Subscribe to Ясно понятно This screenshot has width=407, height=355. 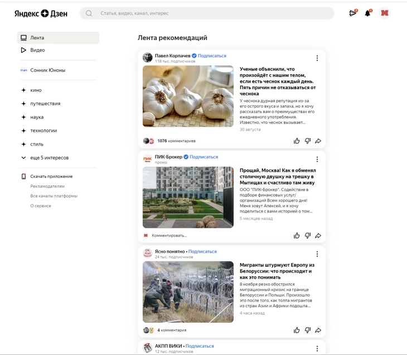pos(202,251)
